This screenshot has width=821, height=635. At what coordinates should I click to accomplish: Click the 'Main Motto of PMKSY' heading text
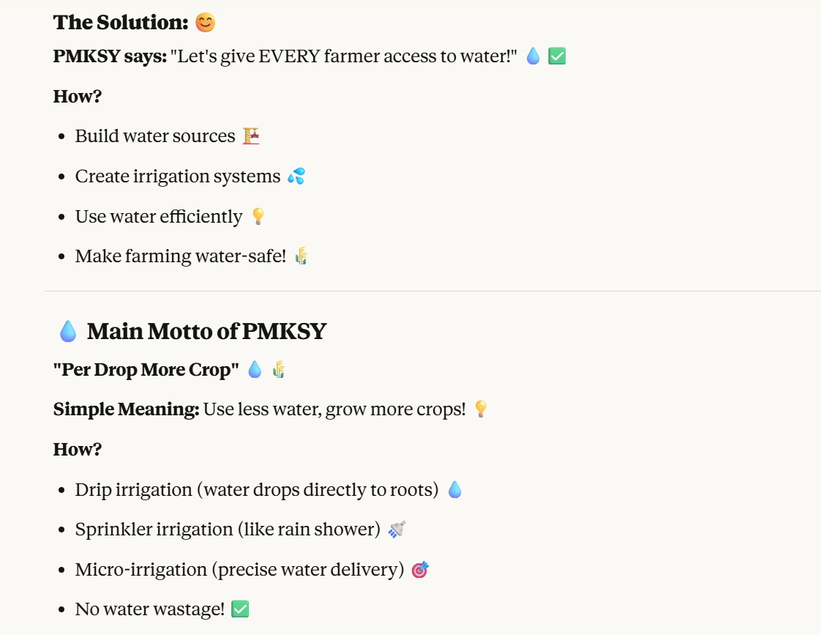tap(206, 332)
